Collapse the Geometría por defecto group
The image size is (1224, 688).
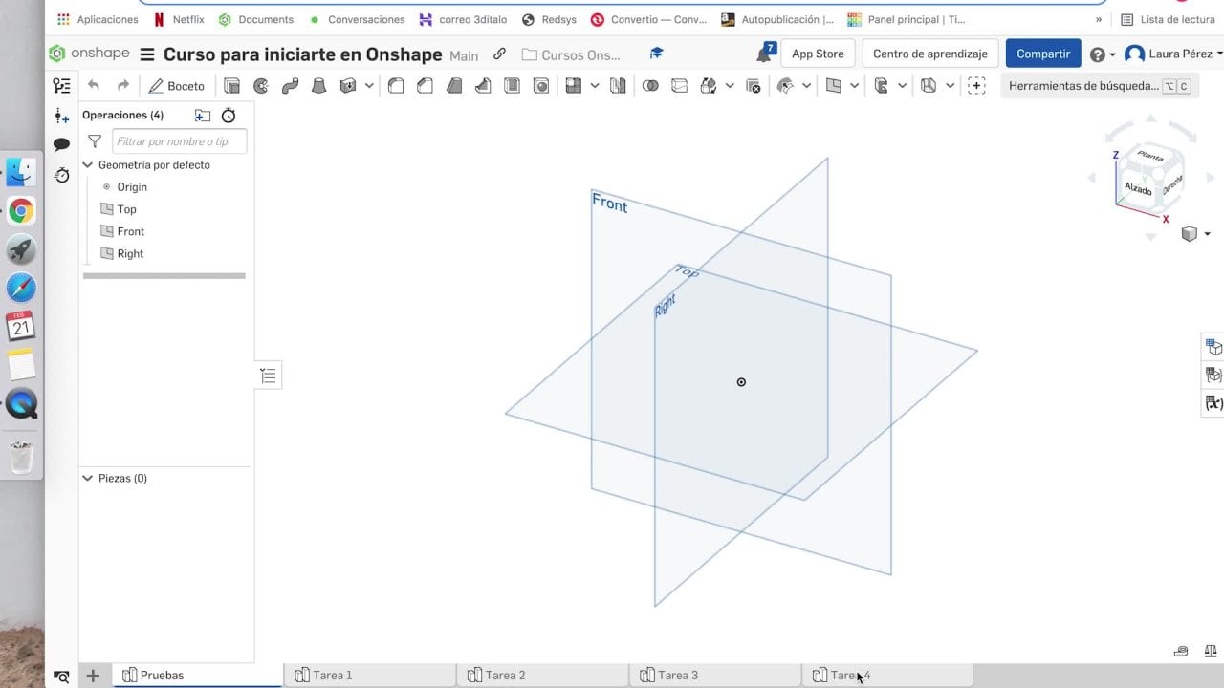88,165
